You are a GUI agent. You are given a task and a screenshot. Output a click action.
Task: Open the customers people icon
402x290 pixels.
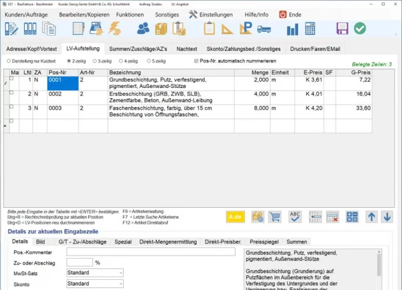[x=143, y=29]
